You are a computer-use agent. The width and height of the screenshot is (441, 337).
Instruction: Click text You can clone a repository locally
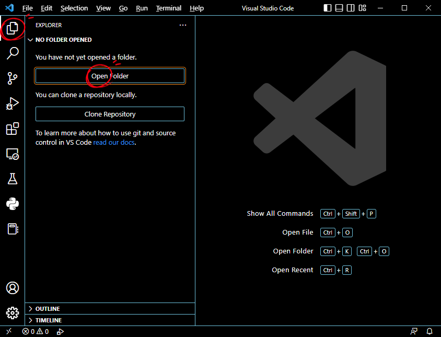(86, 95)
